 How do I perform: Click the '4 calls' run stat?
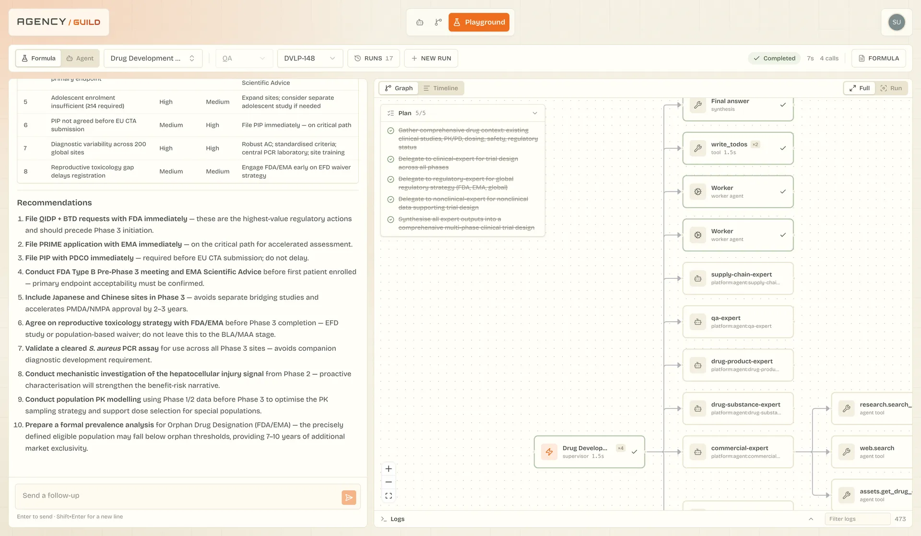pyautogui.click(x=829, y=58)
